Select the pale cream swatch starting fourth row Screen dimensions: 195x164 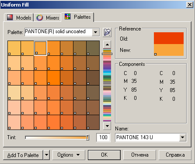[14, 92]
